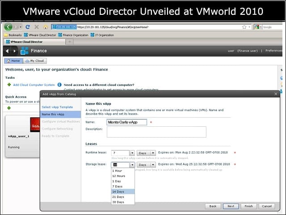Click the Storage lease value field
This screenshot has width=286, height=215.
click(x=120, y=165)
